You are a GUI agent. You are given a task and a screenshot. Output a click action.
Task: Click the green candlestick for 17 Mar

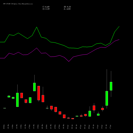30,100
